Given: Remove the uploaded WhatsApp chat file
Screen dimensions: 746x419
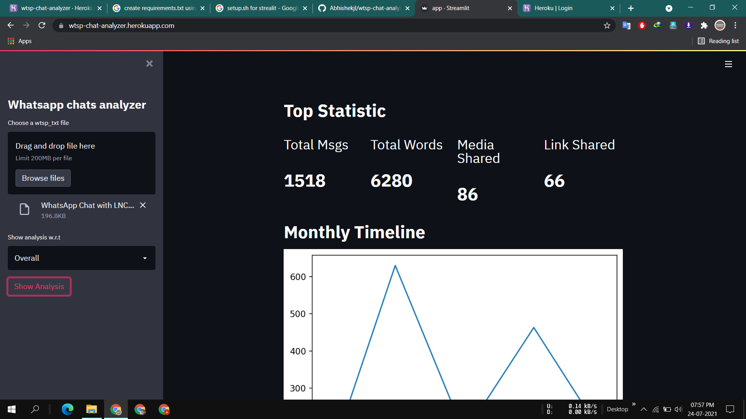Looking at the screenshot, I should pos(143,205).
